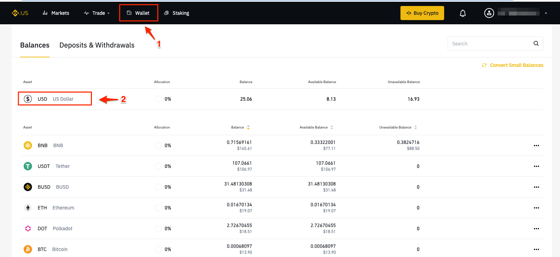Click the BNB allocation pie indicator
Viewport: 560px width, 257px height.
(158, 145)
